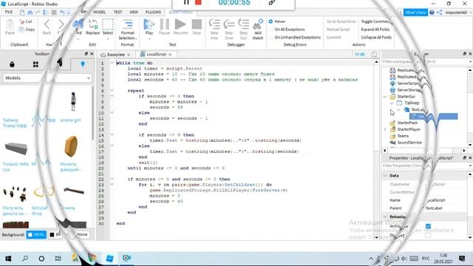Image resolution: width=473 pixels, height=266 pixels.
Task: Click Add Watch icon
Action: (258, 24)
